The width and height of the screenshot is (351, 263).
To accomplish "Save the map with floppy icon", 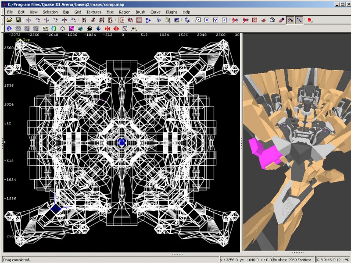I will 18,20.
